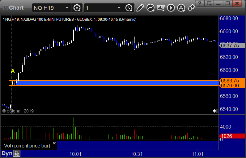
Task: Click the 6600.00 price axis label
Action: pos(229,70)
